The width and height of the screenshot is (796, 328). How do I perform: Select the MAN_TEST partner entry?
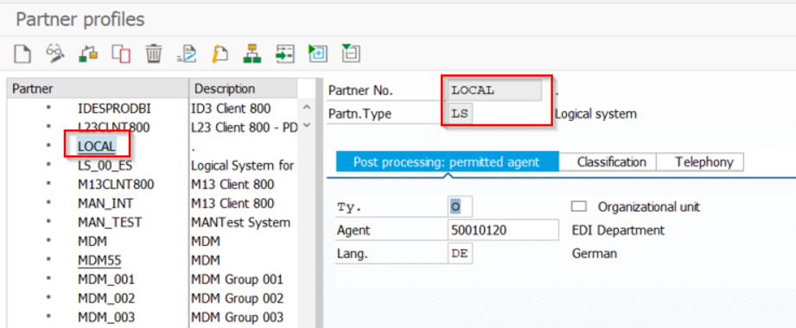tap(109, 222)
